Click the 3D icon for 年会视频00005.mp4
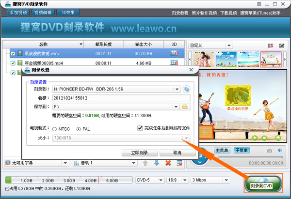This screenshot has width=291, height=199. 174,62
